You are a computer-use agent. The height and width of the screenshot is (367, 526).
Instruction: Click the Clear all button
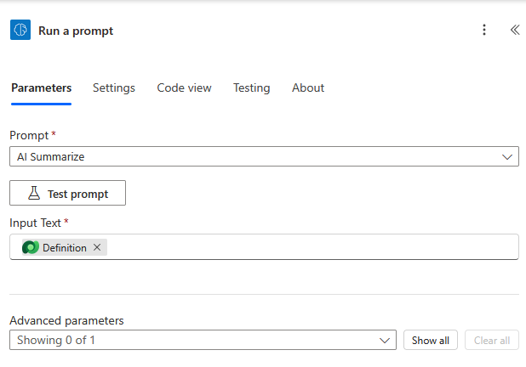coord(492,340)
